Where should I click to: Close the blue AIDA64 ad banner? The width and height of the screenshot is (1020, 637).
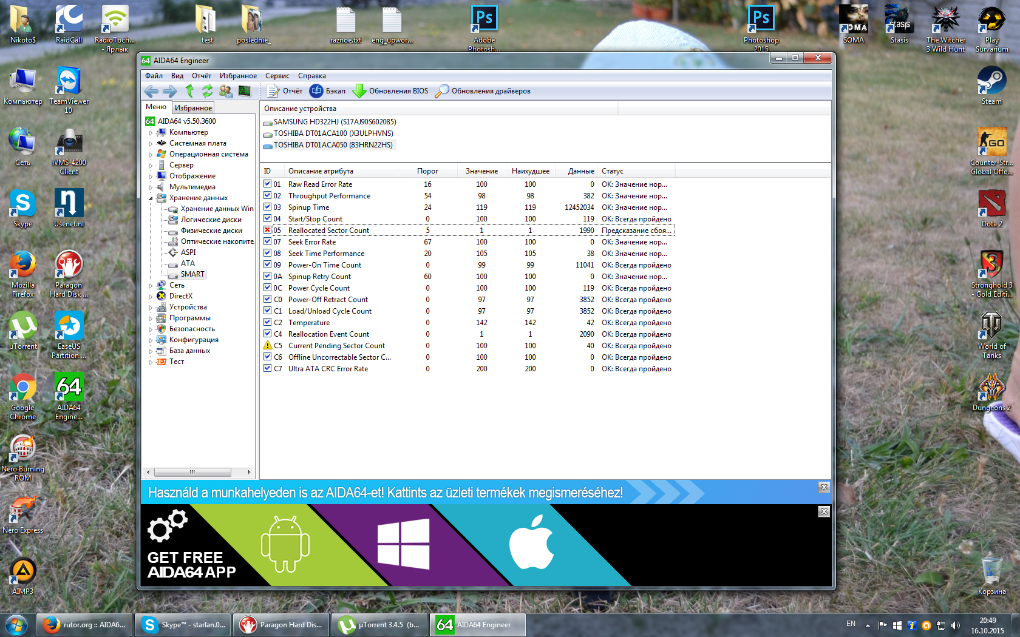824,487
